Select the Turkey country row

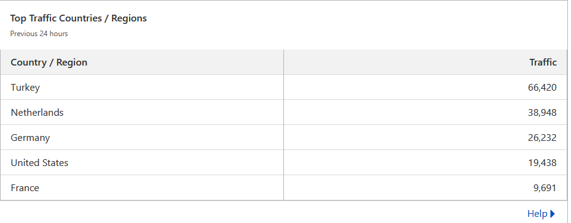tap(284, 87)
